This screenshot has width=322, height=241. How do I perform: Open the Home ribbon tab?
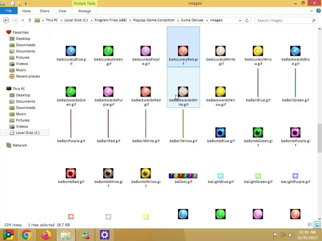tap(26, 11)
